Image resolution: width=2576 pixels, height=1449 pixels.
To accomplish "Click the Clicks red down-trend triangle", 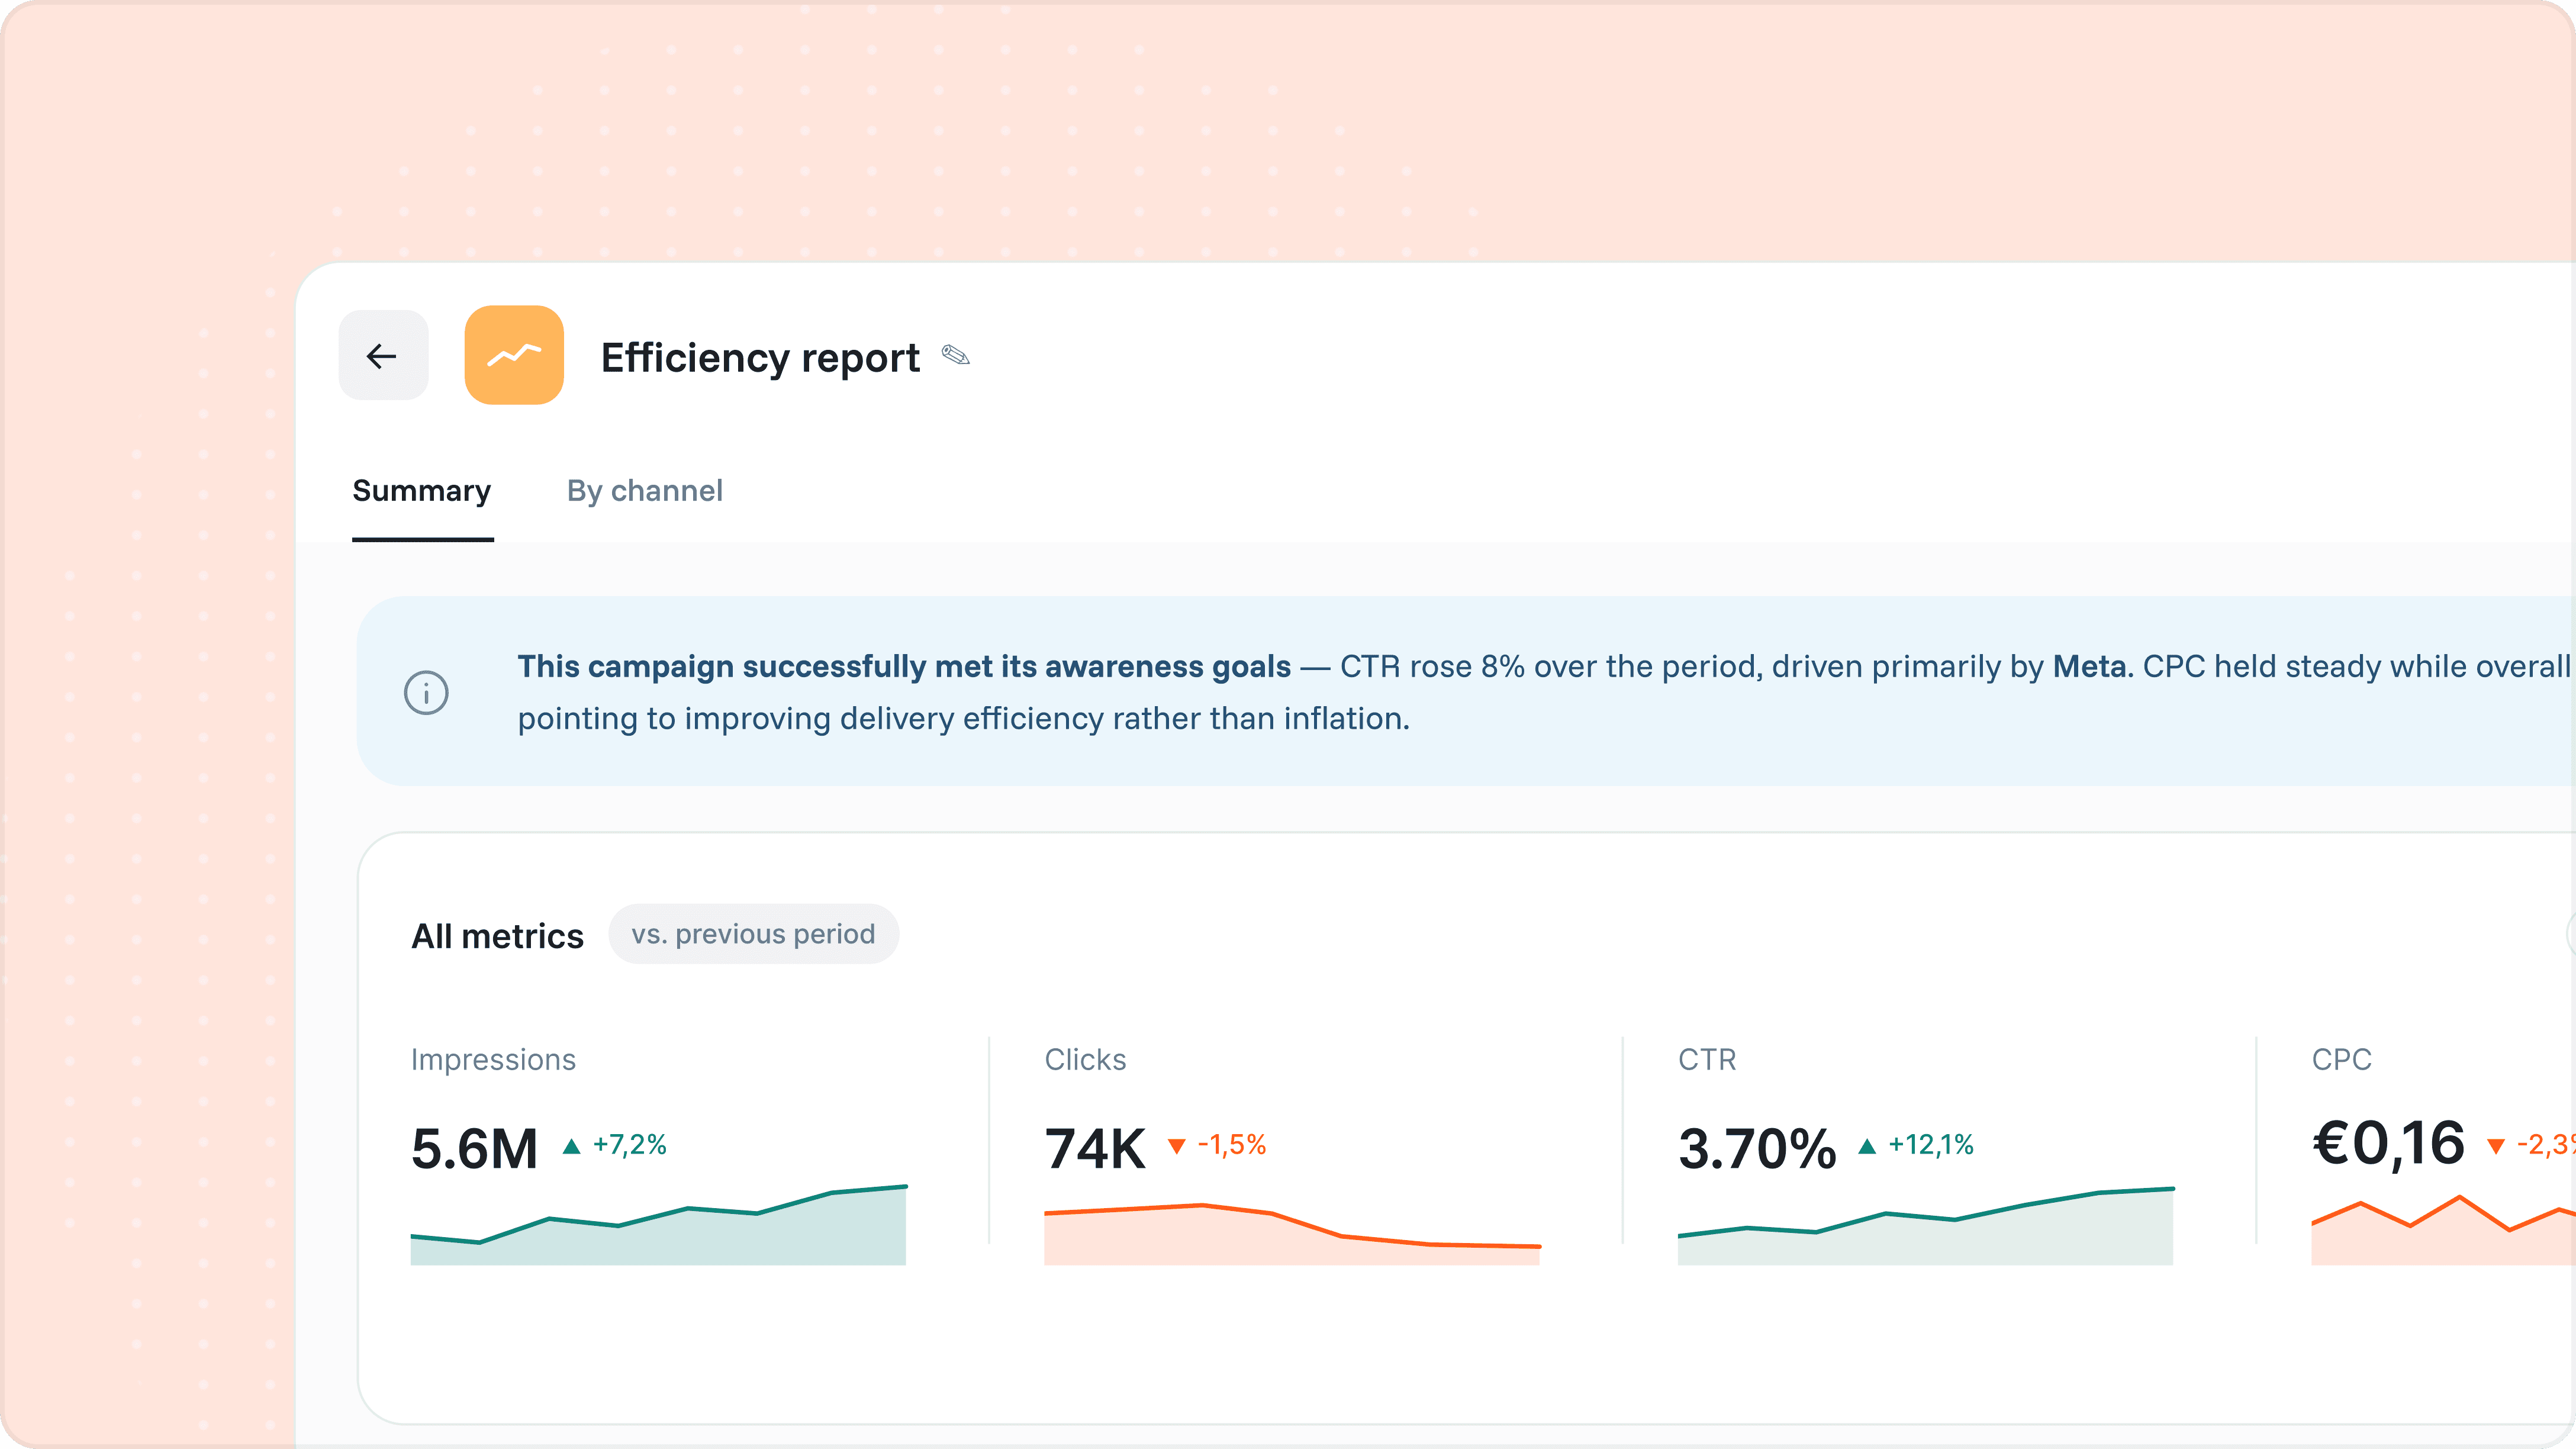I will pyautogui.click(x=1177, y=1146).
